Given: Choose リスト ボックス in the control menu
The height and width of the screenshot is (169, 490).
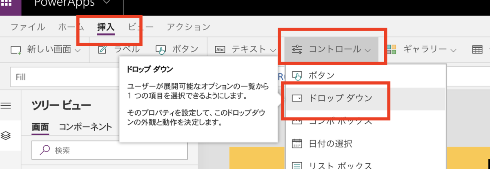Looking at the screenshot, I should click(365, 164).
